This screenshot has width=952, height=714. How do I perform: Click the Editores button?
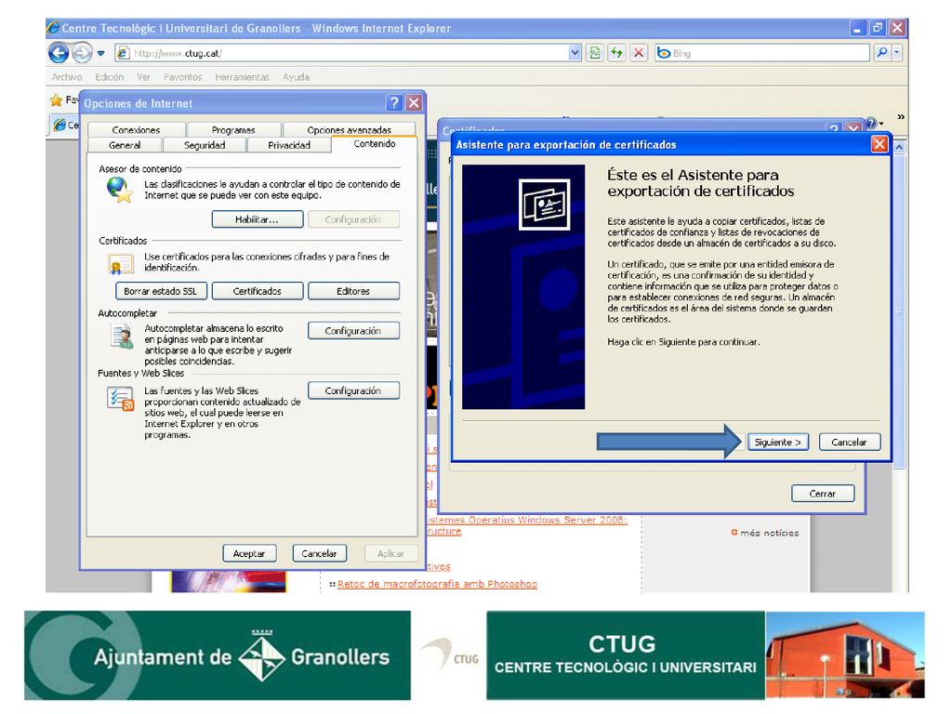(x=353, y=291)
